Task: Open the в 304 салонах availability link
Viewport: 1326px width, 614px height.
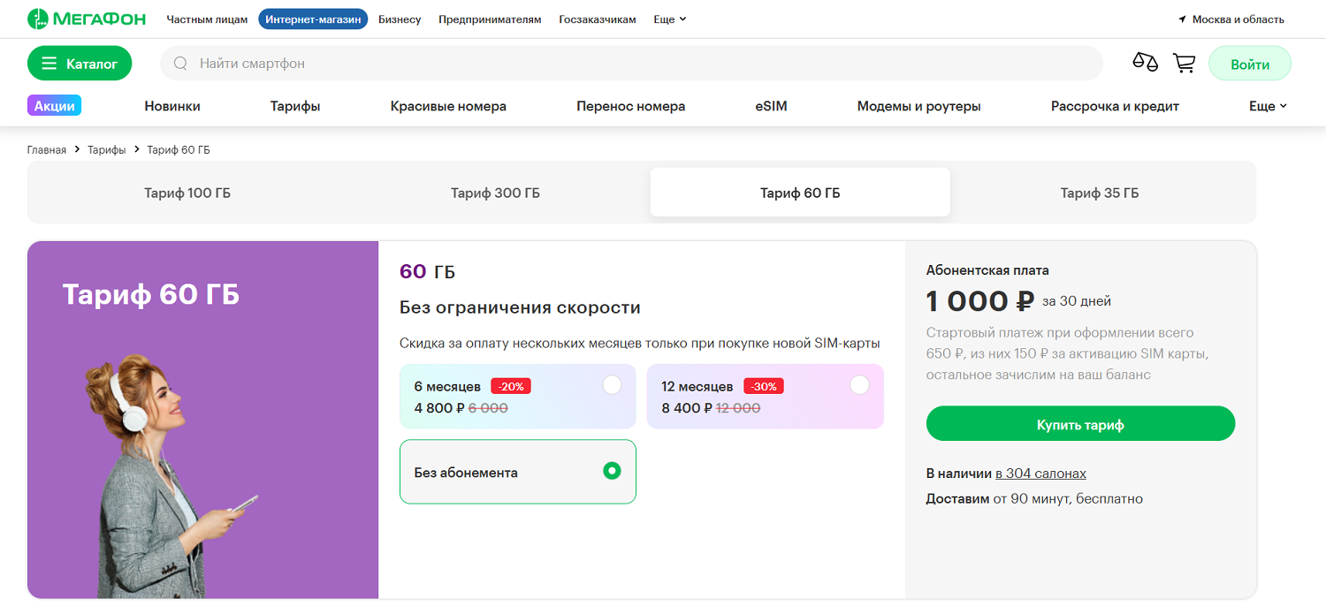Action: tap(1042, 473)
